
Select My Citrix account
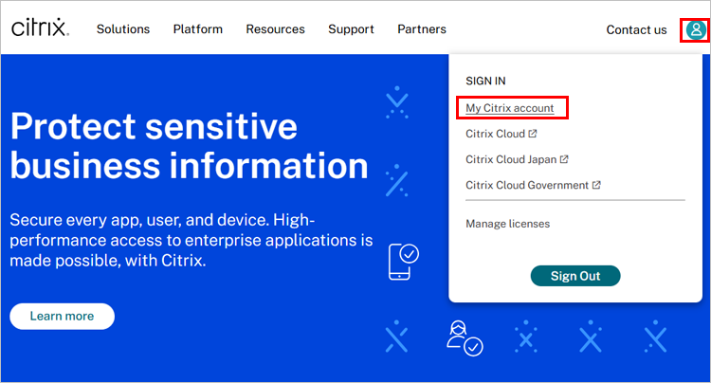coord(510,108)
